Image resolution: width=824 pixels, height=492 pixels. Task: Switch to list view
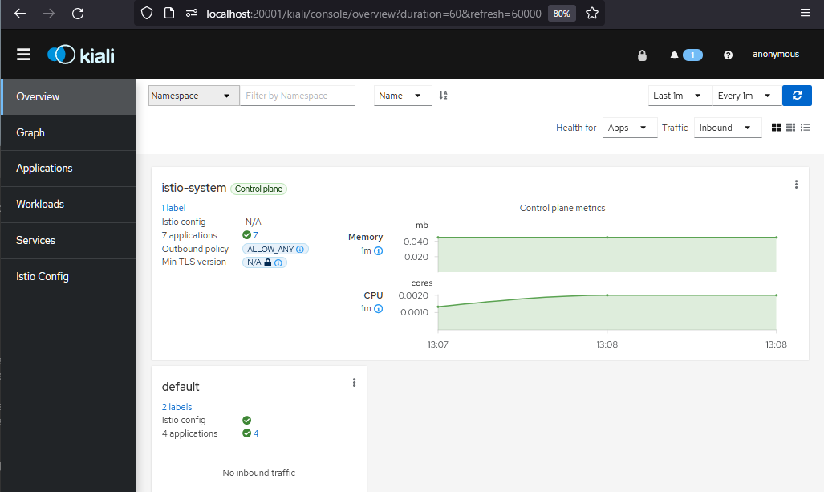tap(805, 128)
